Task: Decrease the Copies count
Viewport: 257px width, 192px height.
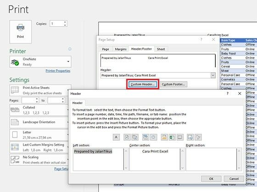Action: point(65,25)
